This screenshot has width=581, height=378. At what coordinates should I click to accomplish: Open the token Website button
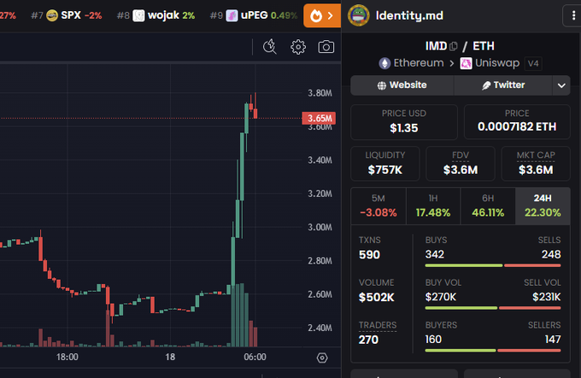pos(402,85)
